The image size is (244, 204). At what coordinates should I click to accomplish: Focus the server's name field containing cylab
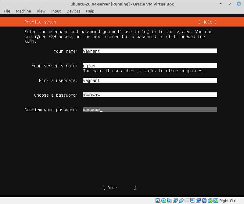(x=150, y=66)
